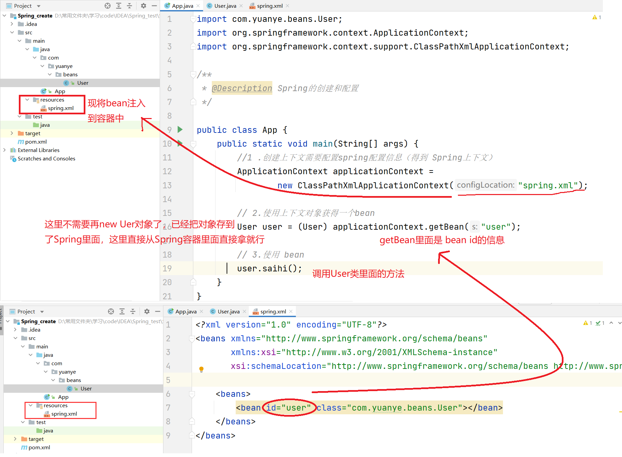Expand .idea folder in top tree
The height and width of the screenshot is (457, 622).
[x=12, y=24]
